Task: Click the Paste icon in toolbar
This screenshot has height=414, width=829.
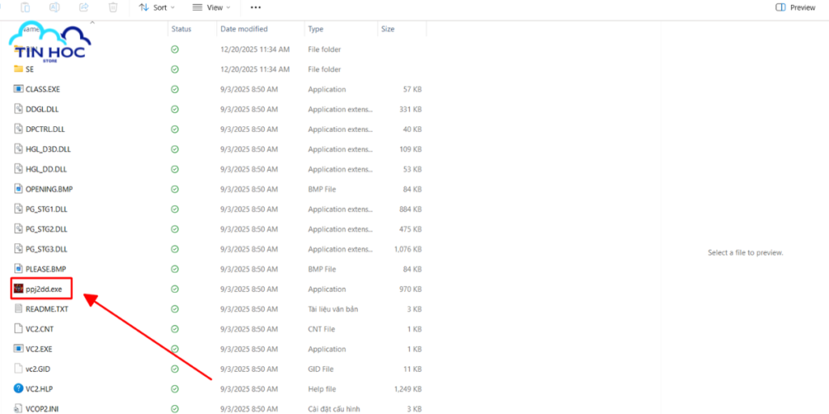Action: (26, 7)
